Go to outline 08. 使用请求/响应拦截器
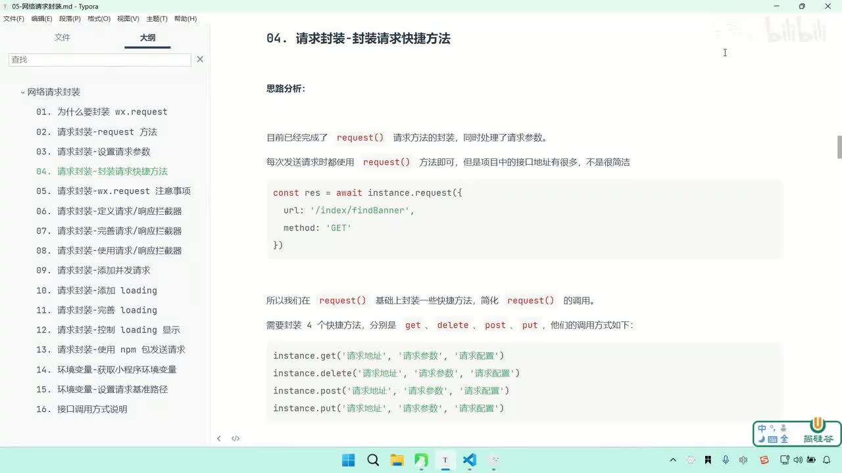This screenshot has width=842, height=473. [x=109, y=250]
